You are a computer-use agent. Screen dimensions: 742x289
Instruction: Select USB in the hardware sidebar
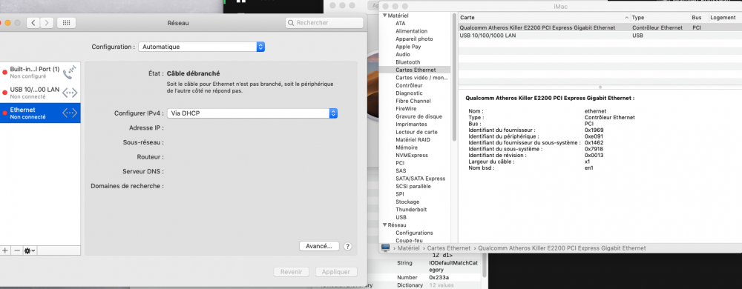[x=401, y=217]
